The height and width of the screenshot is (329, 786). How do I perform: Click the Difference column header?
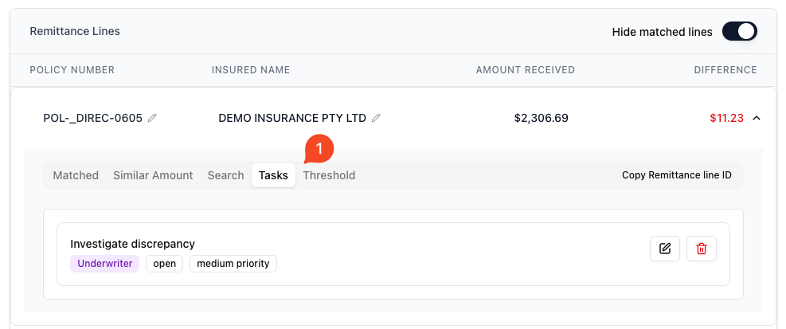[x=725, y=70]
